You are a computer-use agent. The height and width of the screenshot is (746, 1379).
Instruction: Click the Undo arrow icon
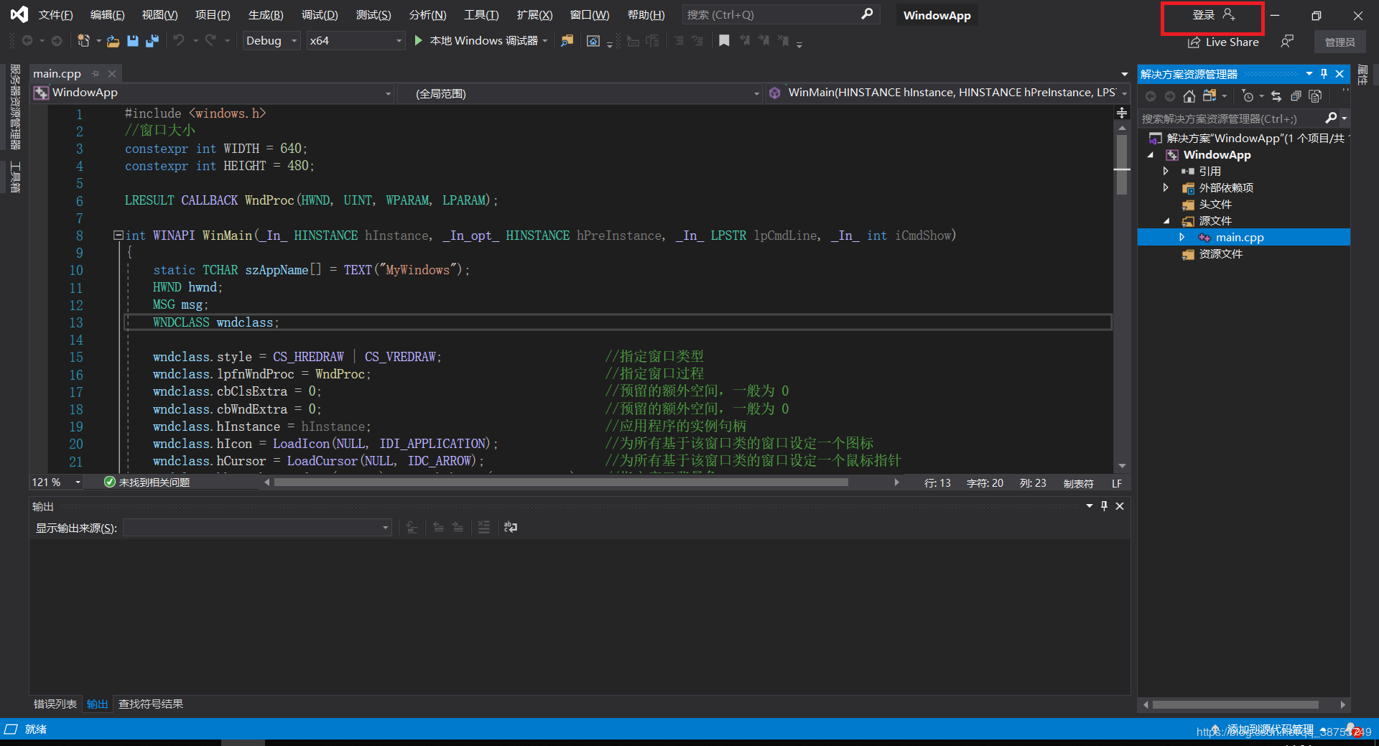coord(179,41)
